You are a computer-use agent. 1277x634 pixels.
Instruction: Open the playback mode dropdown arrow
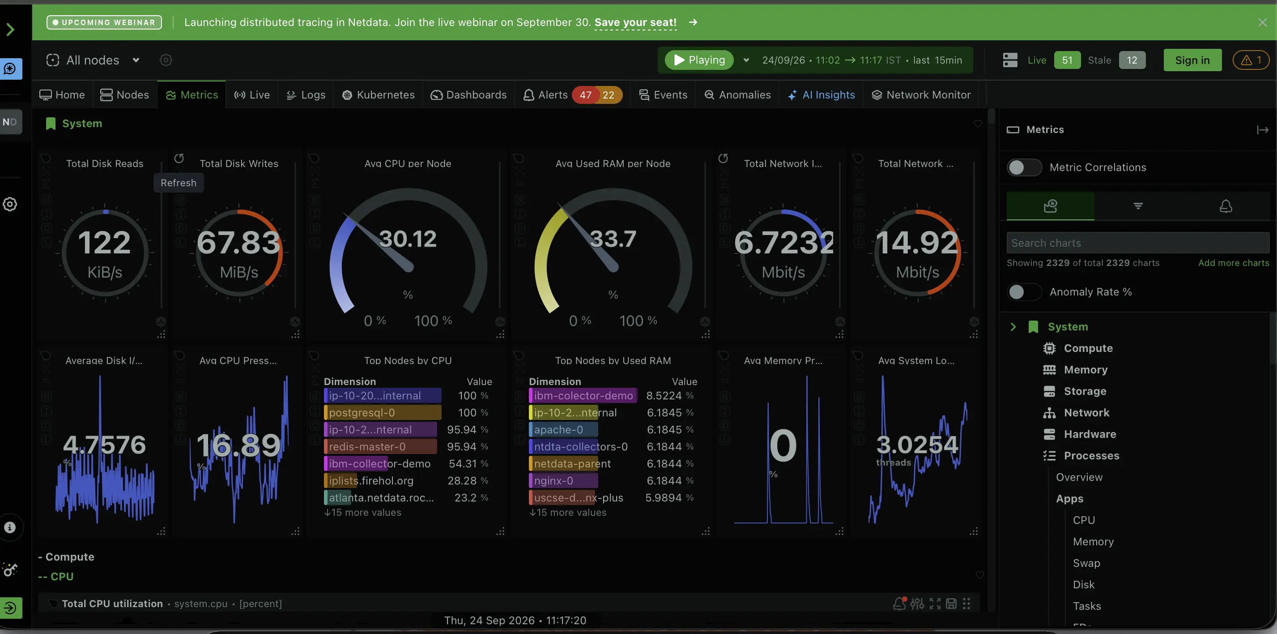pyautogui.click(x=745, y=60)
